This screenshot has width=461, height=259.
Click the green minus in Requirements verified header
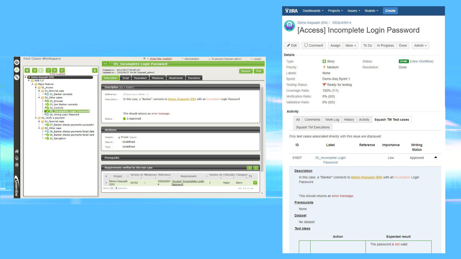point(256,168)
